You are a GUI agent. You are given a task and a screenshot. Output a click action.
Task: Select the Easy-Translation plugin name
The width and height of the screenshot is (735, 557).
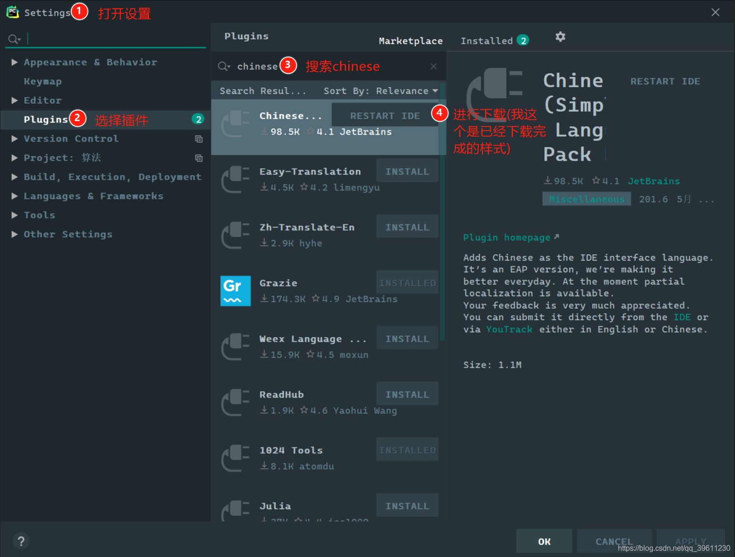pyautogui.click(x=310, y=171)
